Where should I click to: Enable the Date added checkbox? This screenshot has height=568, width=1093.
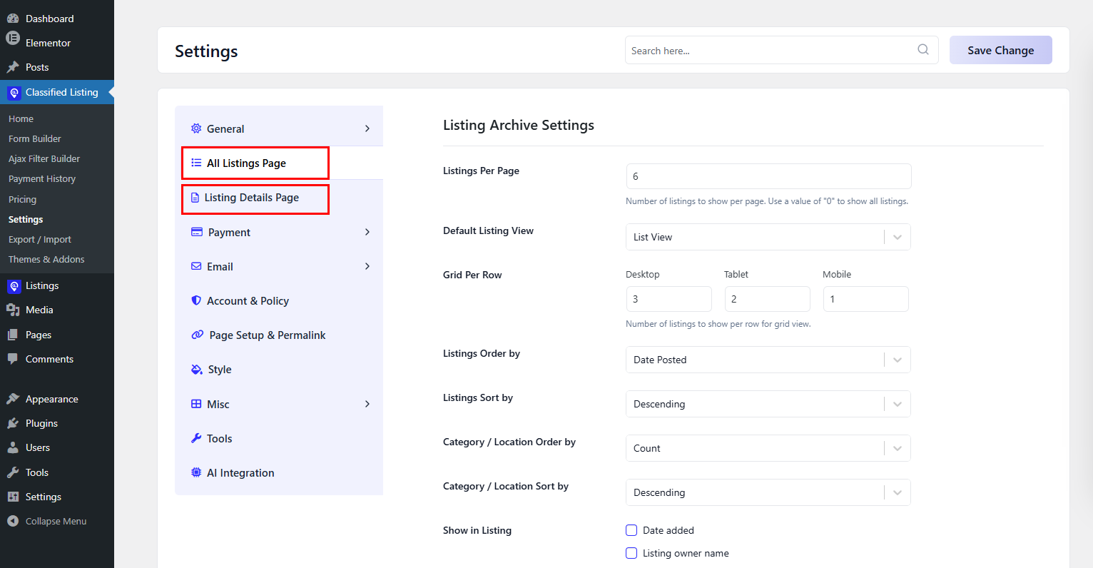coord(631,530)
